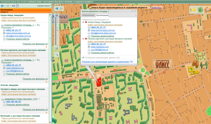Show all branches of Аморе пицца
The height and width of the screenshot is (124, 211).
click(35, 44)
